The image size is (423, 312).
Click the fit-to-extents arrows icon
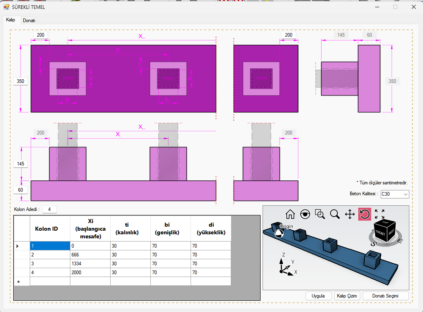380,214
